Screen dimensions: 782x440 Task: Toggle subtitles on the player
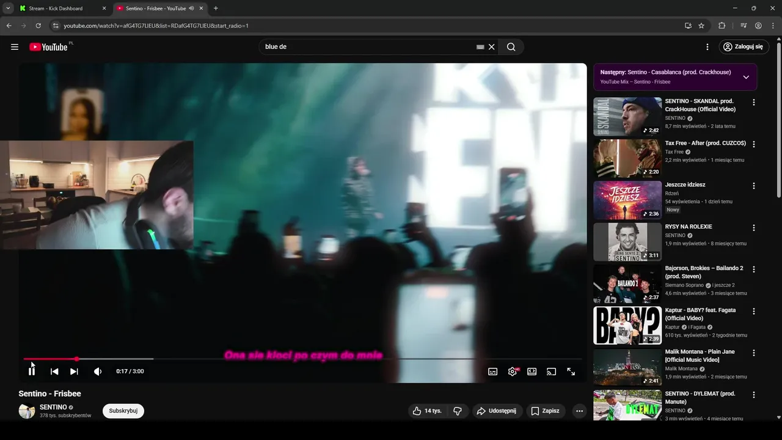(493, 372)
